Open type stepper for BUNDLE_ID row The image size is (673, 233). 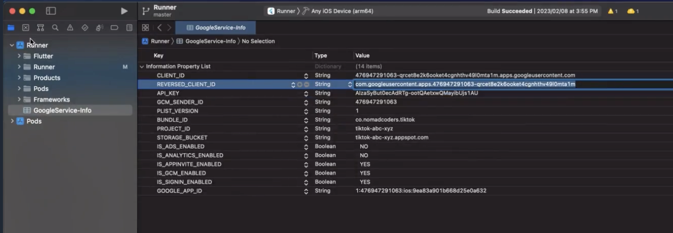click(x=306, y=120)
